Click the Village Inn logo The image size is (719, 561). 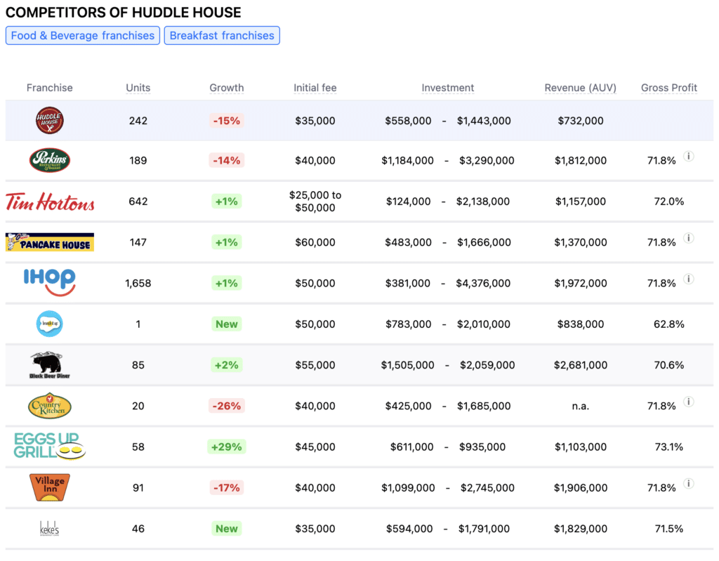50,487
